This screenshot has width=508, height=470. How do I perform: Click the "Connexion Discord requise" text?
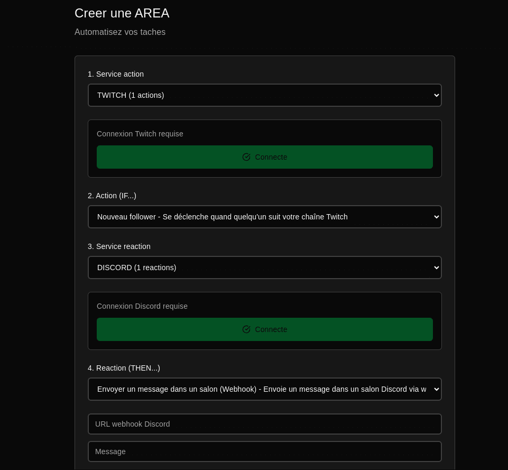142,306
